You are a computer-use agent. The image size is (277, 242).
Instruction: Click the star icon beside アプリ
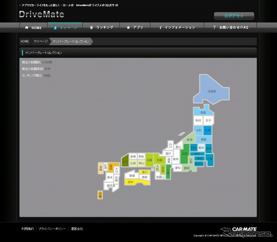pyautogui.click(x=129, y=27)
